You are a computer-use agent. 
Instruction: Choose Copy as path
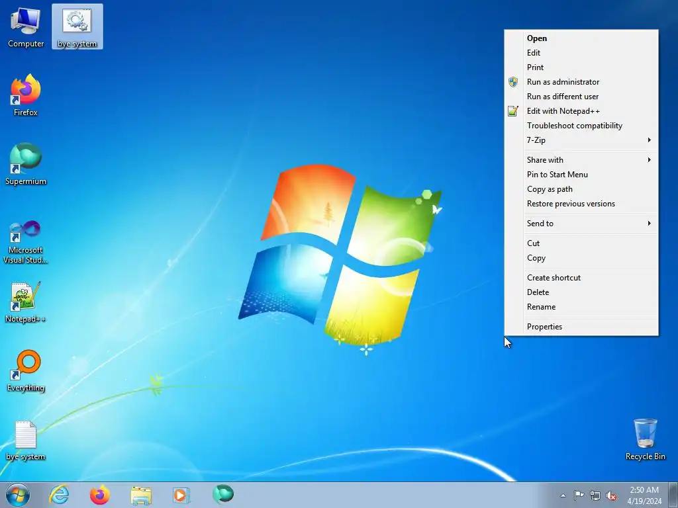click(581, 189)
